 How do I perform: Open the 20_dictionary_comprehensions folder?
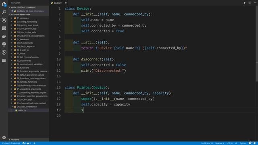click(29, 85)
